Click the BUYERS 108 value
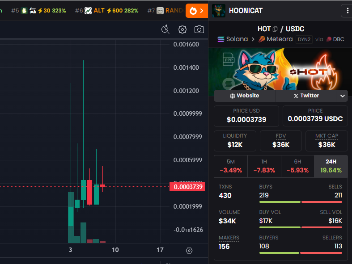The image size is (352, 264). 264,246
